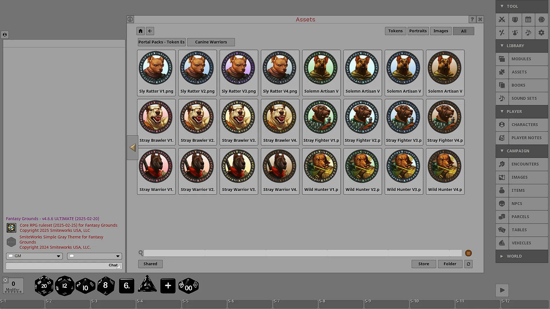Screen dimensions: 550x309
Task: Select the Portal Packs breadcrumb
Action: click(x=161, y=42)
